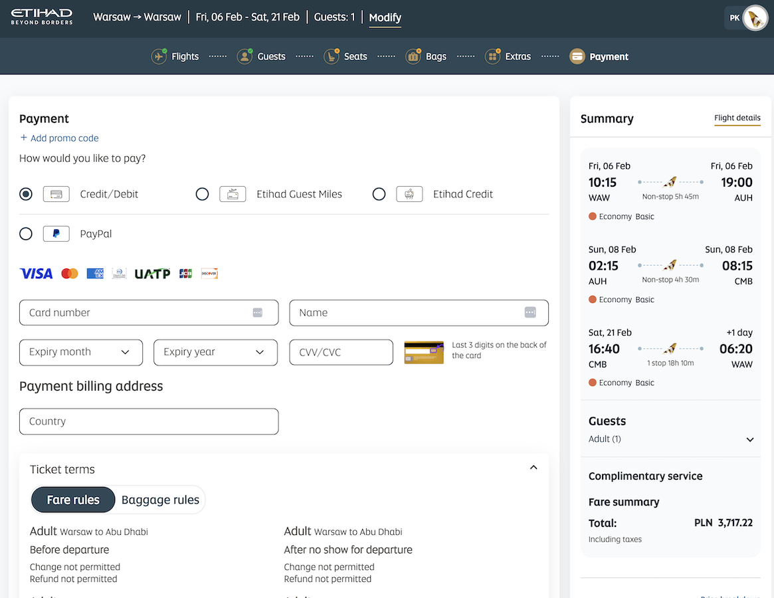This screenshot has width=774, height=598.
Task: Click the Bags step suitcase icon
Action: point(413,56)
